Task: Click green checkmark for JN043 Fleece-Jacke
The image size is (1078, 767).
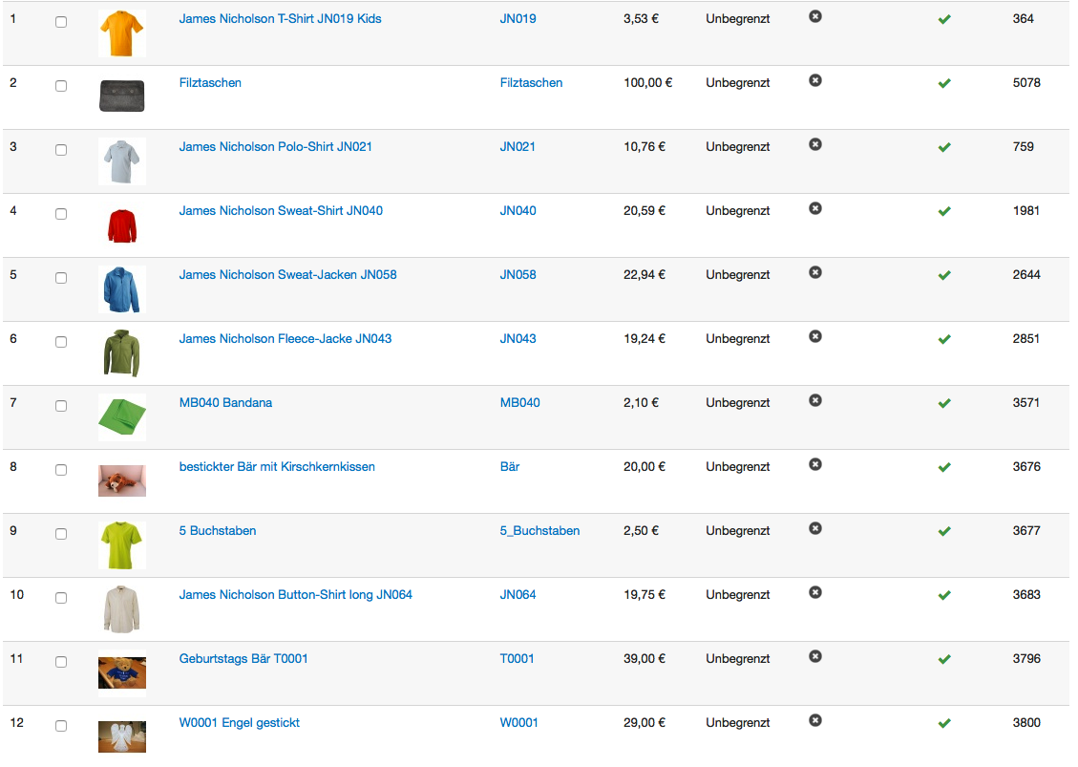Action: 944,339
